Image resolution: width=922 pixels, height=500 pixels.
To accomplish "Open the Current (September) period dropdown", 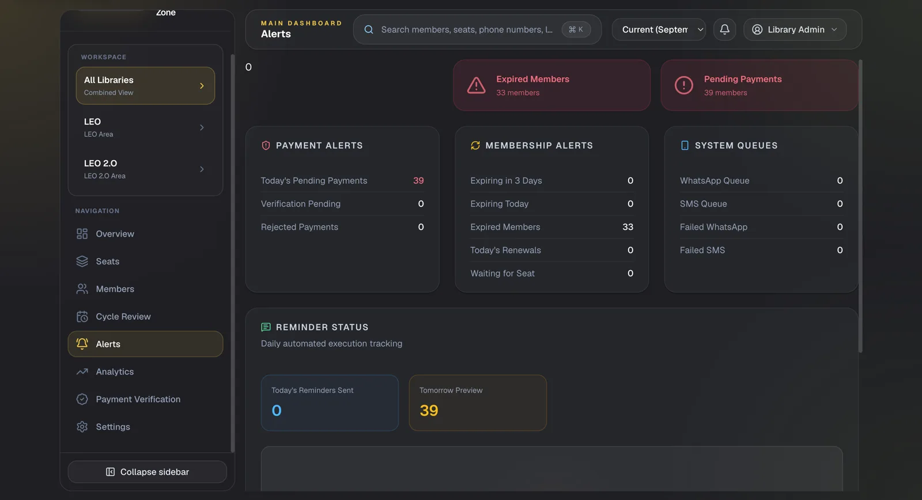I will pos(659,29).
